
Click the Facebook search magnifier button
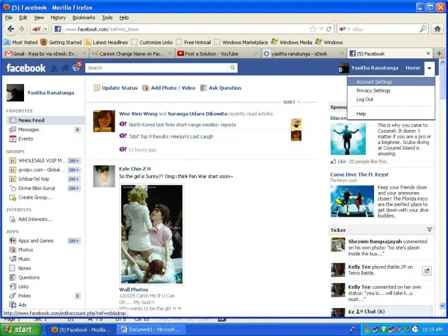pos(232,68)
